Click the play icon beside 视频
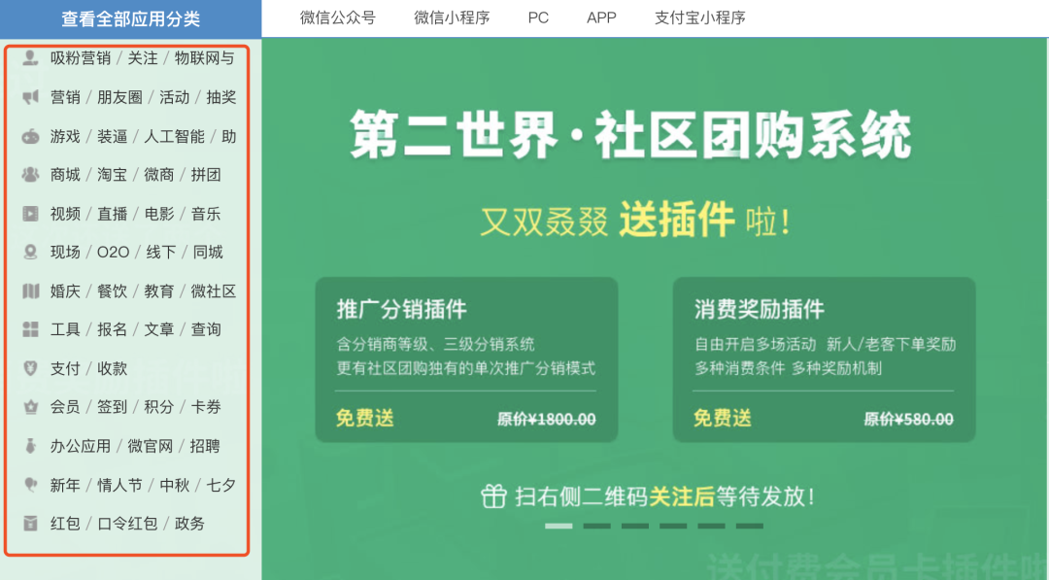The height and width of the screenshot is (580, 1049). click(x=30, y=214)
